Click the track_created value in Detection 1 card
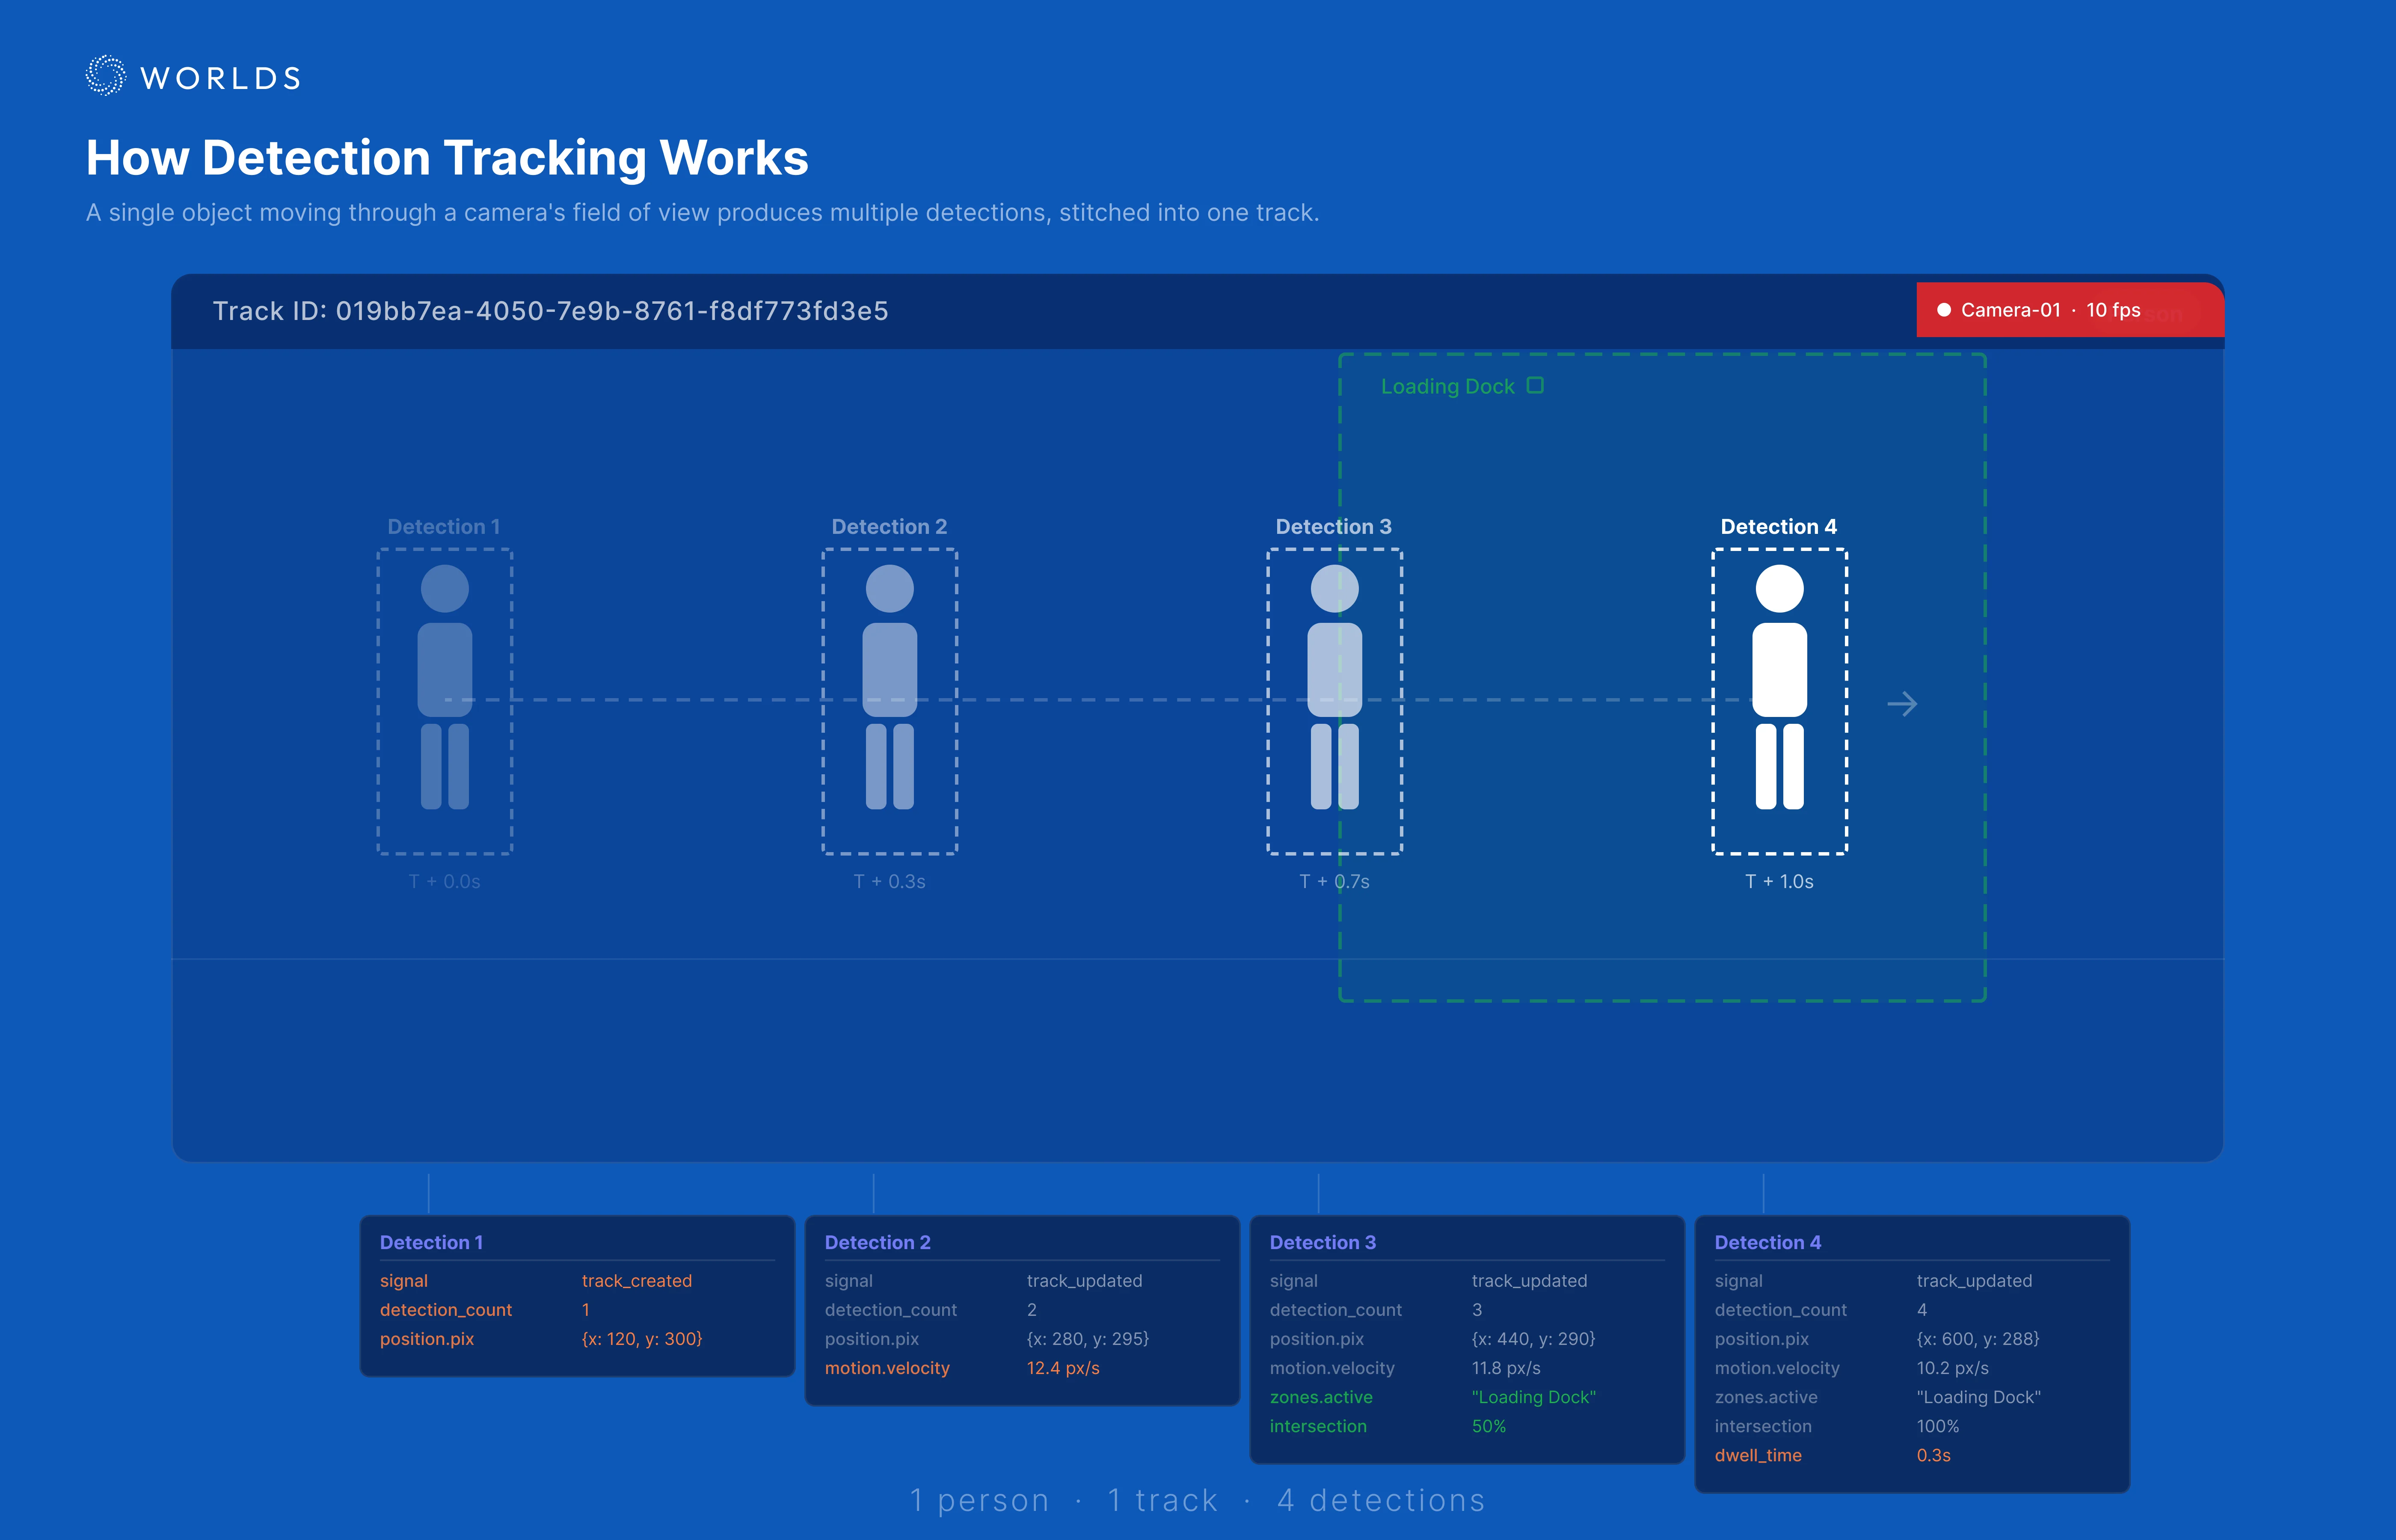The image size is (2396, 1540). pos(637,1281)
